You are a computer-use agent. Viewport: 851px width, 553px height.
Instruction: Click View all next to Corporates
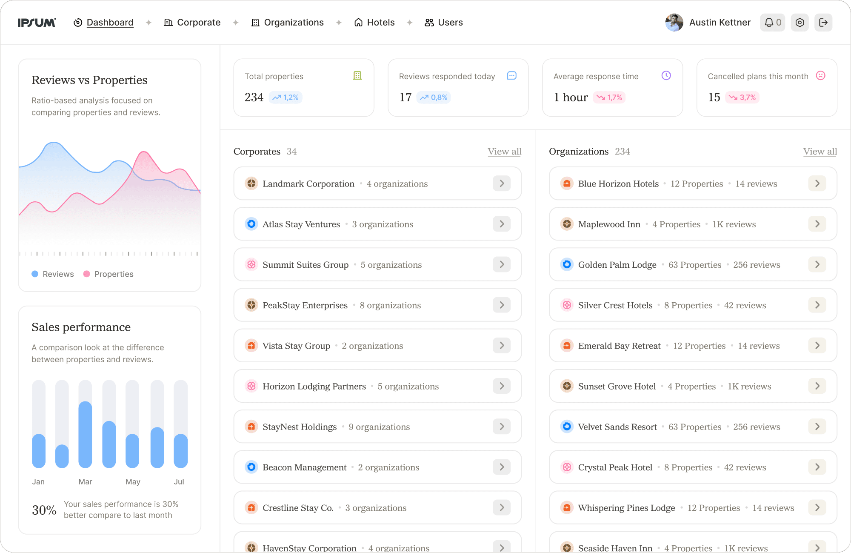[504, 152]
